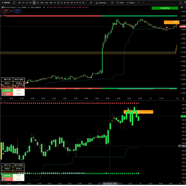Screen dimensions: 186x186
Task: Select the 5m timeframe
Action: [34, 3]
